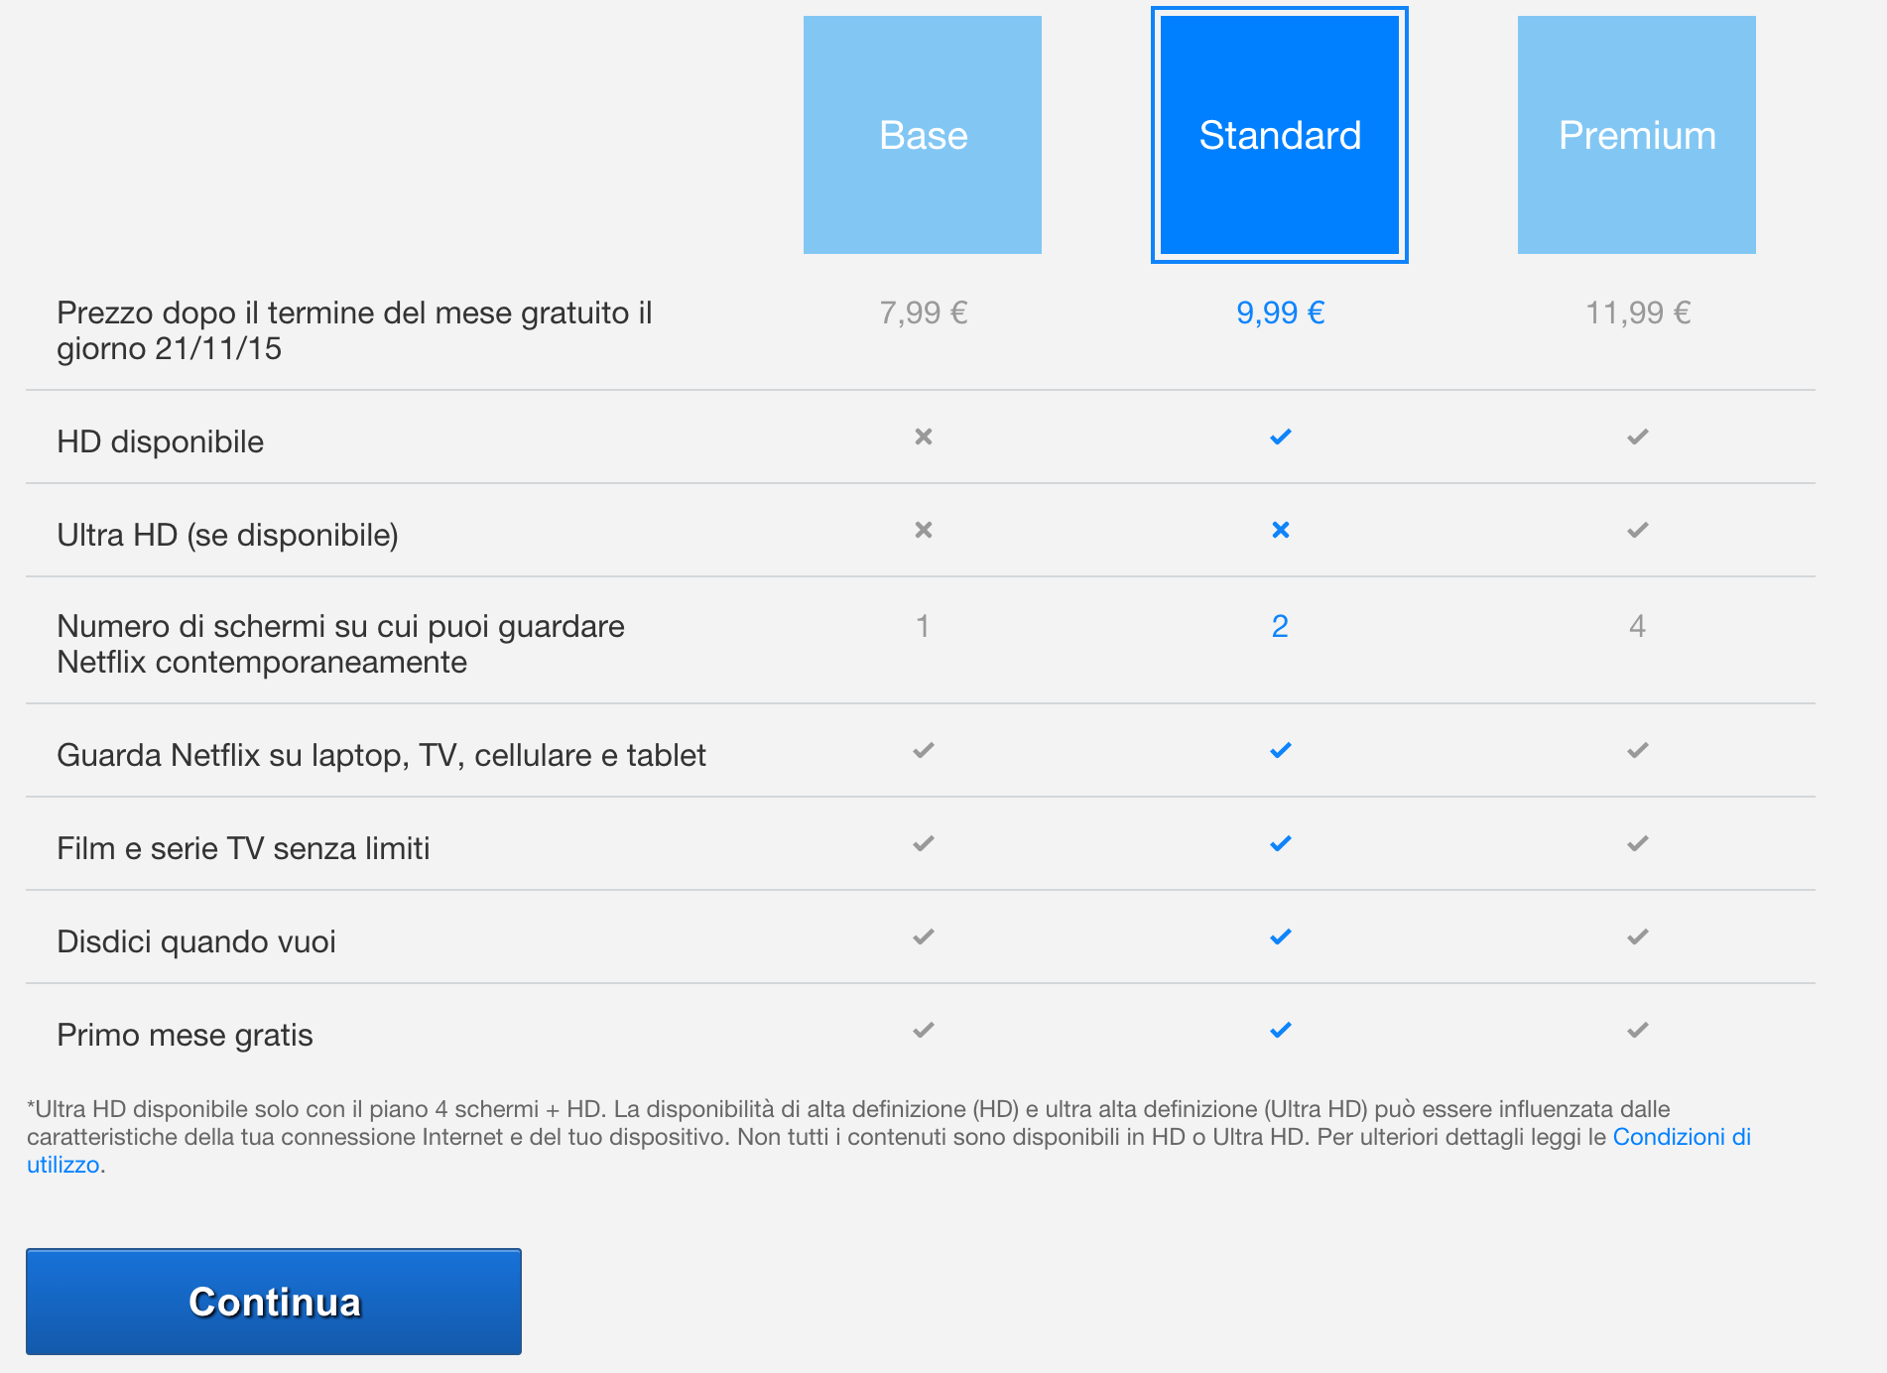
Task: Select the Premium plan tile
Action: click(x=1637, y=135)
